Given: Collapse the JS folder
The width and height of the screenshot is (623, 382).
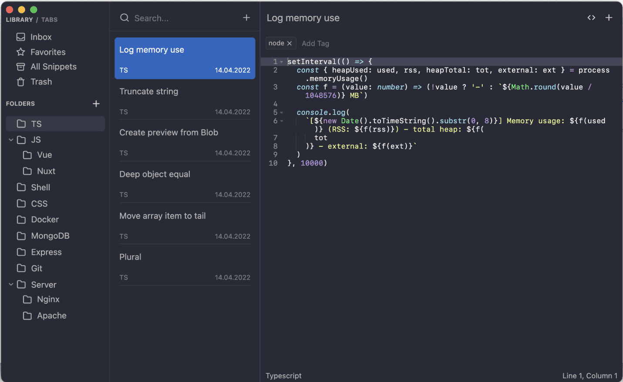Looking at the screenshot, I should tap(11, 140).
